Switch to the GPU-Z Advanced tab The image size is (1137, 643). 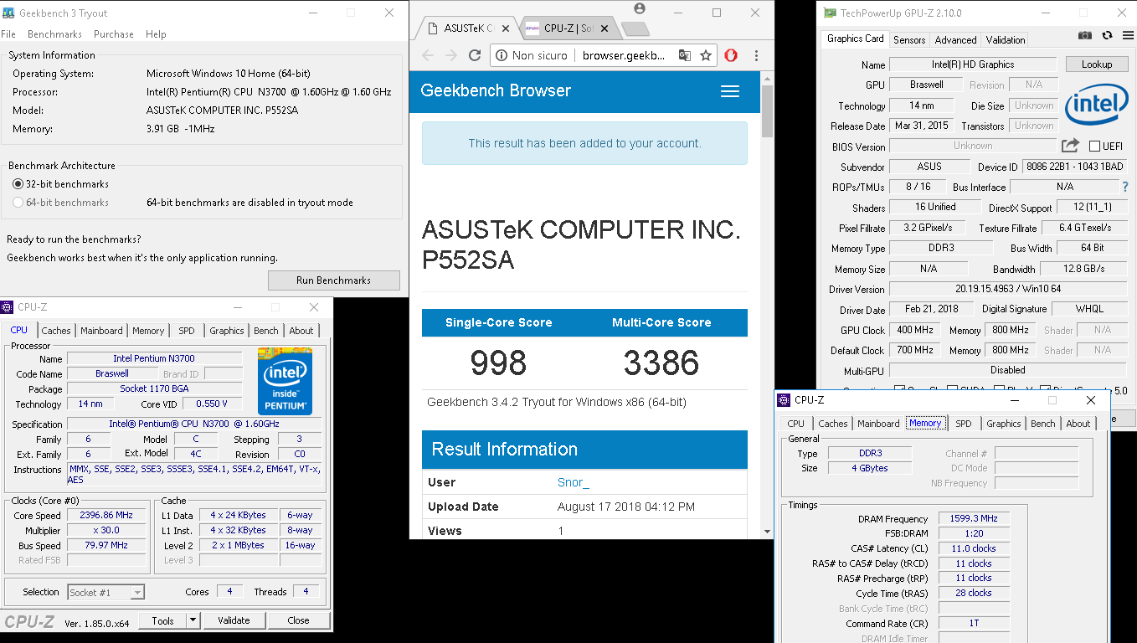point(955,39)
